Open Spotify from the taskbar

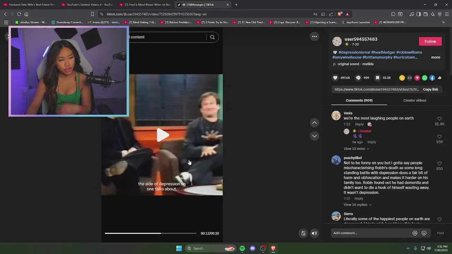coord(242,248)
